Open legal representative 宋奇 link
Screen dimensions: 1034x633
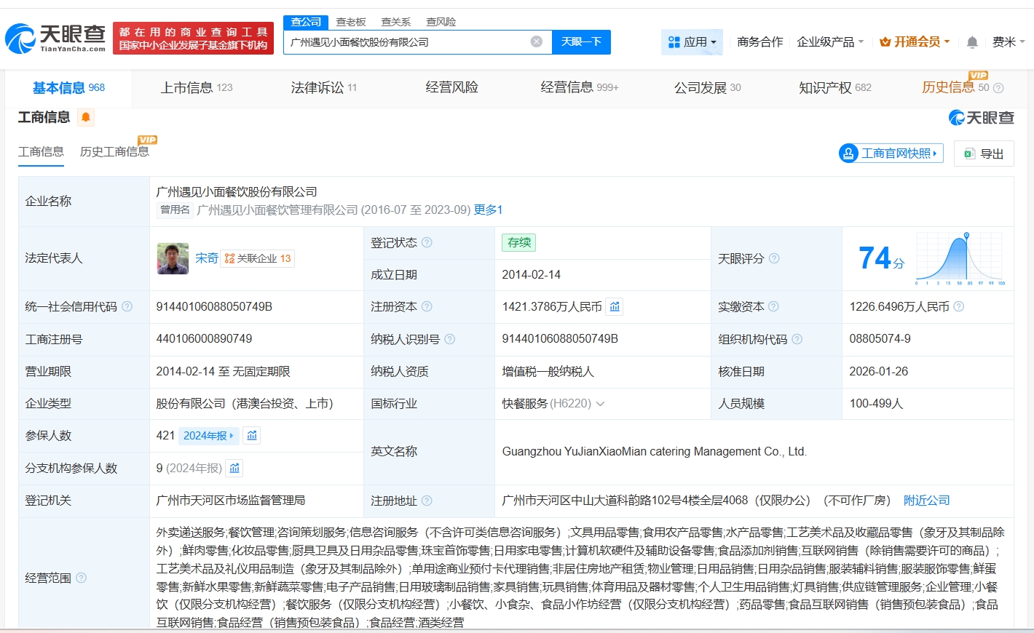207,258
